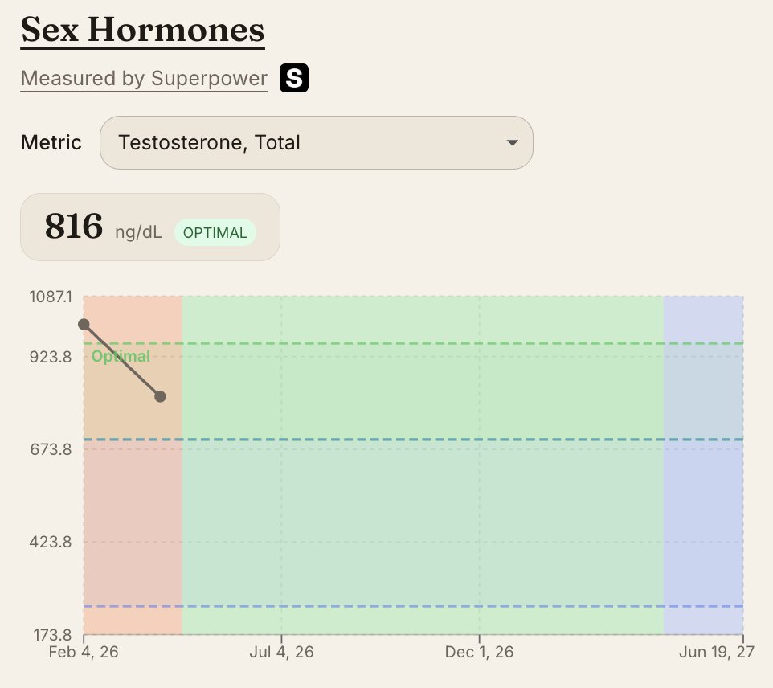
Task: Click the dropdown arrow in Metric selector
Action: 512,143
